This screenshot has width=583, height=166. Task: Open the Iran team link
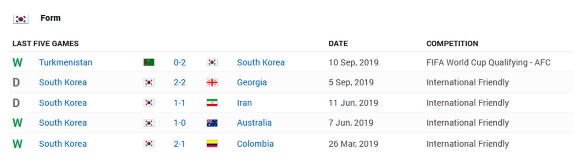pyautogui.click(x=244, y=103)
